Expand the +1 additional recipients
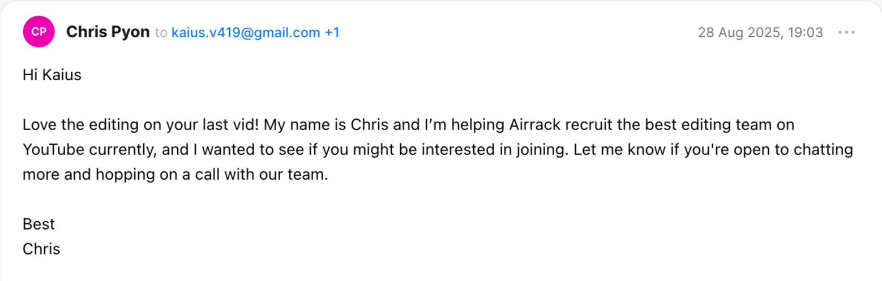 point(332,33)
